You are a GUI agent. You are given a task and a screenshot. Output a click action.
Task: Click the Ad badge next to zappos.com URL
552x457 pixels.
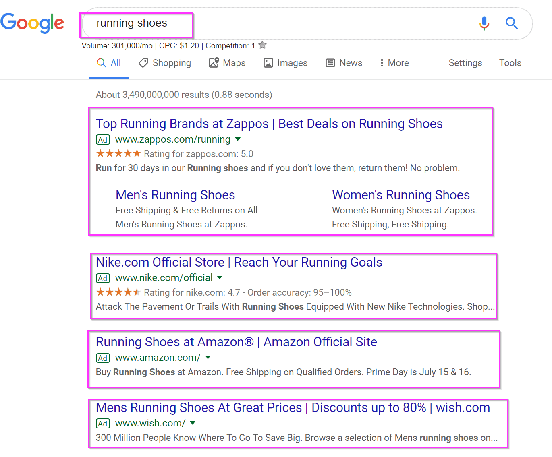(103, 140)
